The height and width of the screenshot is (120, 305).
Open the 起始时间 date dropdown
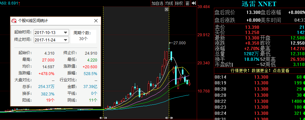pyautogui.click(x=66, y=32)
